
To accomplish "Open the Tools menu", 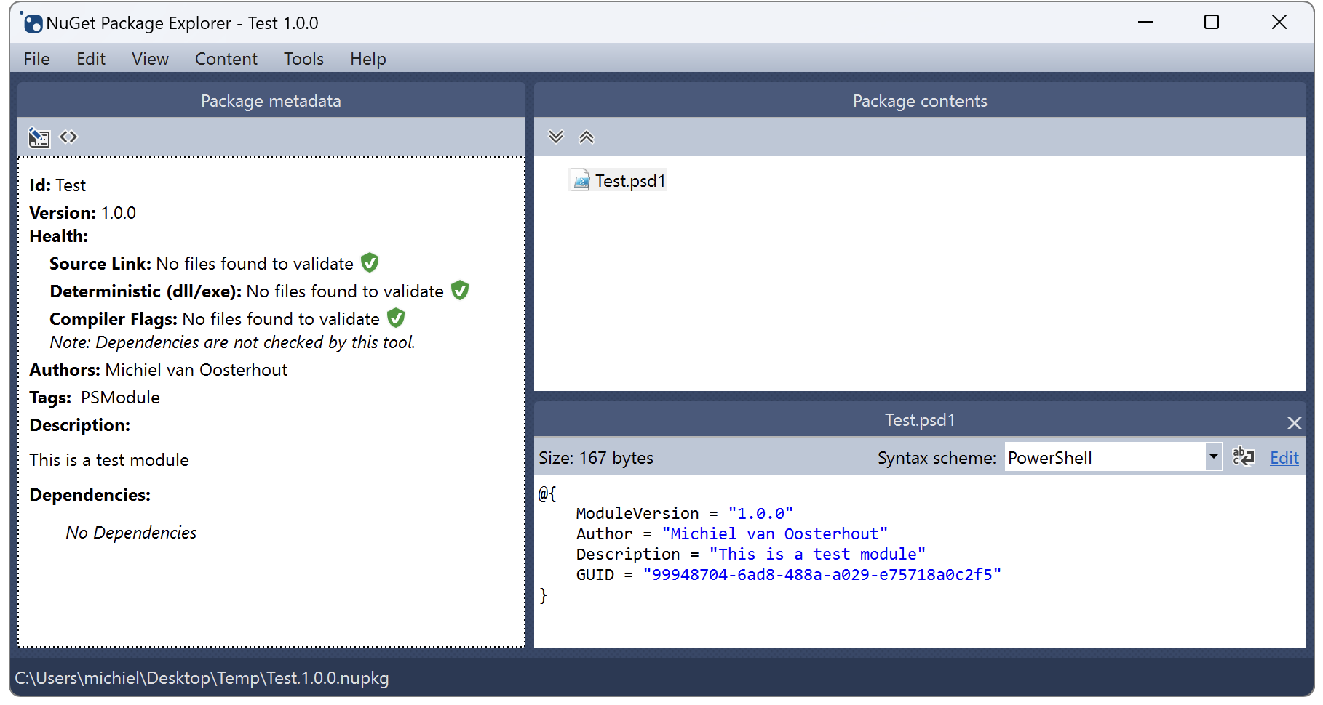I will [x=303, y=59].
